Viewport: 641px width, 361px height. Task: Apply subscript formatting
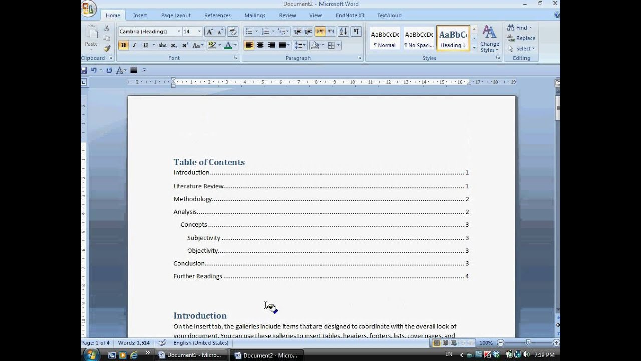pyautogui.click(x=174, y=45)
